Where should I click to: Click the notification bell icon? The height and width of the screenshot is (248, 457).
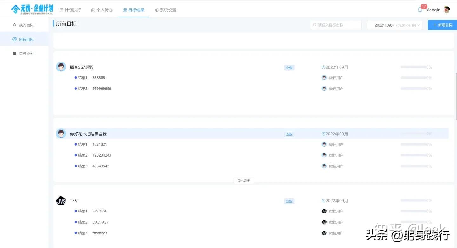(x=420, y=10)
